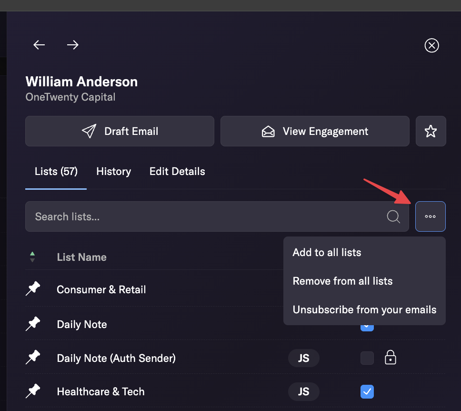Select Unsubscribe from your emails
The image size is (461, 411).
(x=365, y=309)
